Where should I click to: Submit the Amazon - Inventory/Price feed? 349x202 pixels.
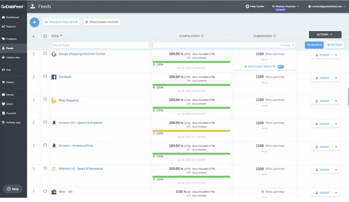tap(322, 147)
